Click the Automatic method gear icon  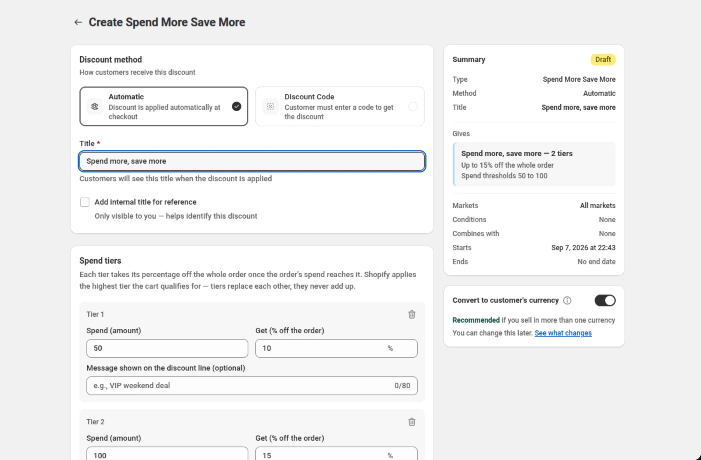click(95, 106)
